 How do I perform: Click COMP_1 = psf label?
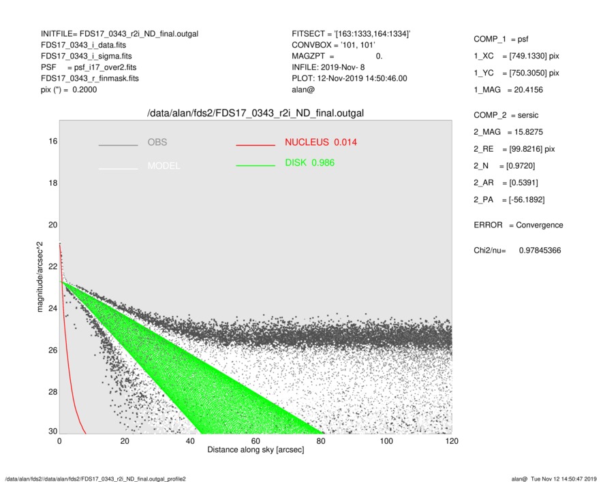click(x=501, y=39)
